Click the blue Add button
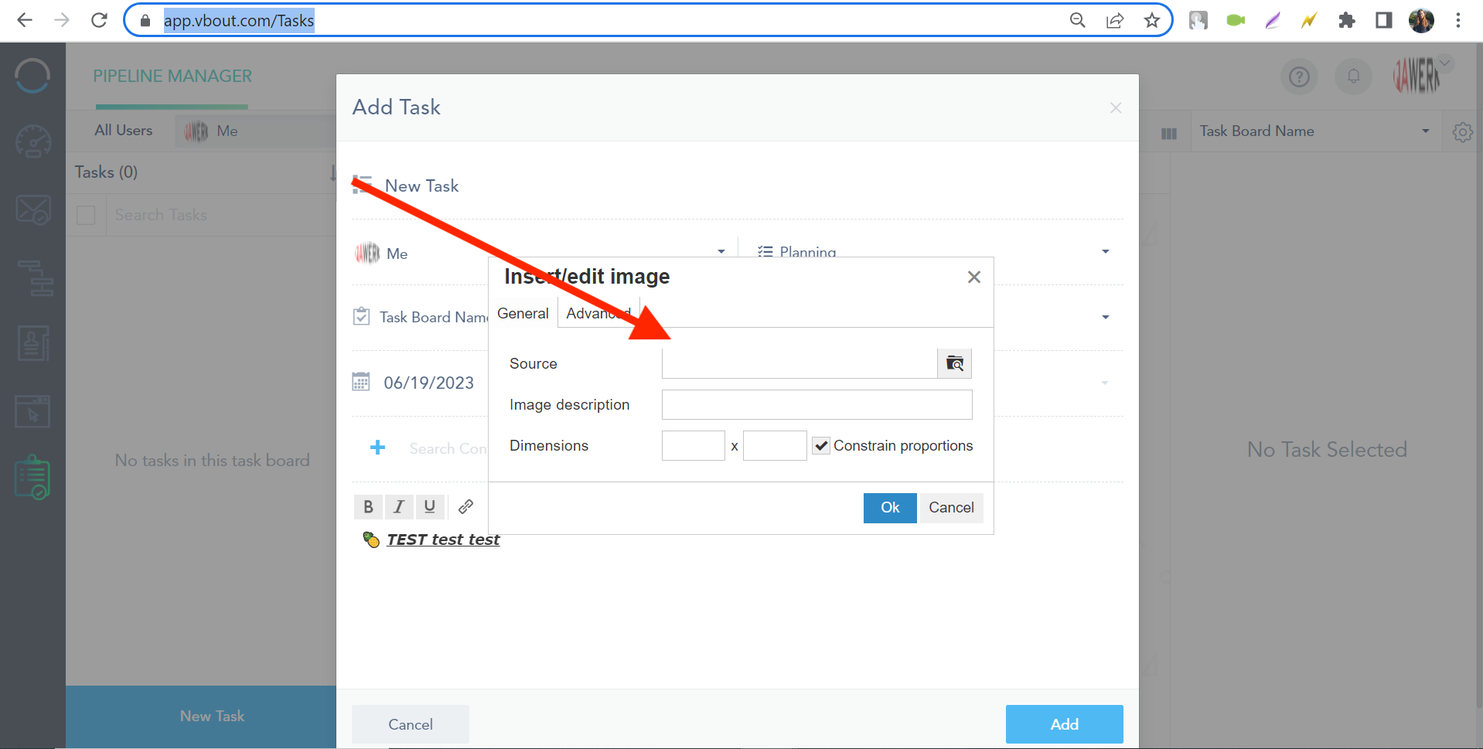The image size is (1483, 749). [x=1064, y=724]
